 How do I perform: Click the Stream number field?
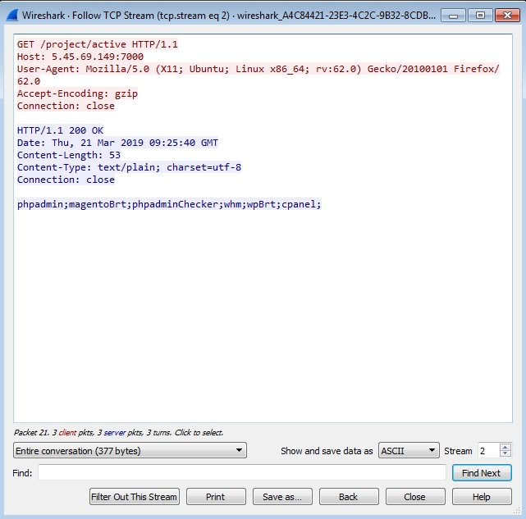[487, 450]
